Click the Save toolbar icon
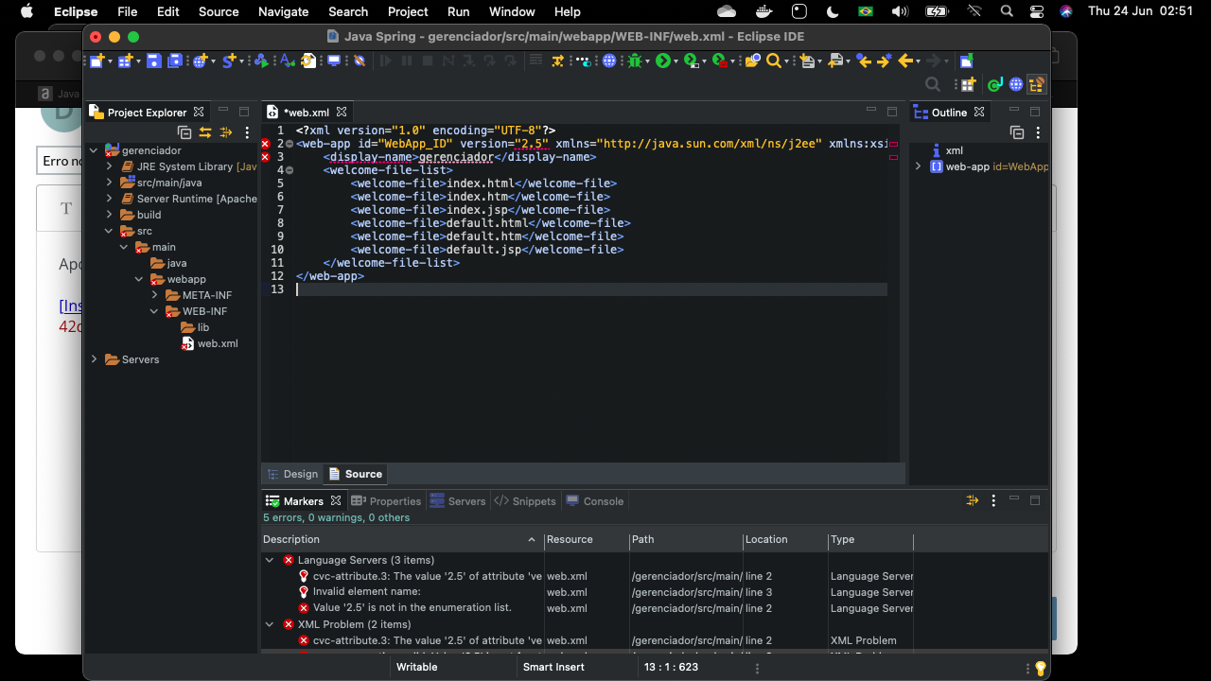Viewport: 1211px width, 681px height. point(154,61)
